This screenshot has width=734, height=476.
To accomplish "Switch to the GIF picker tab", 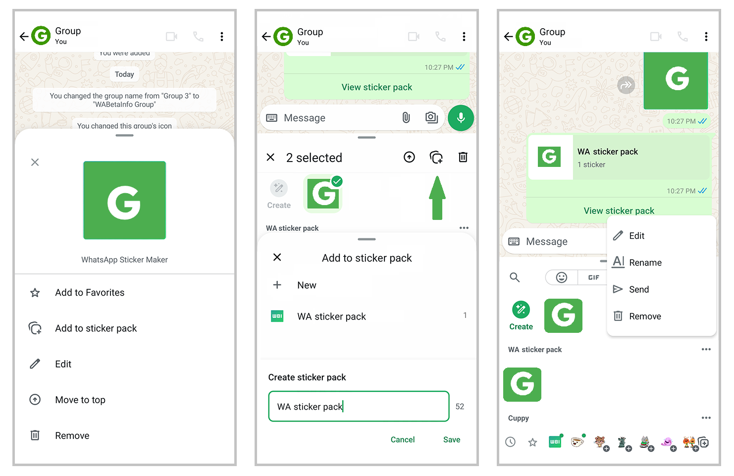I will tap(593, 277).
